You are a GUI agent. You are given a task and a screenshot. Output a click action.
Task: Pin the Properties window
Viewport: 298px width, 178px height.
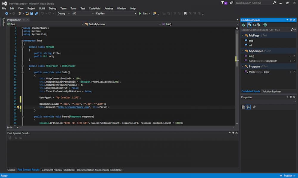pyautogui.click(x=291, y=97)
